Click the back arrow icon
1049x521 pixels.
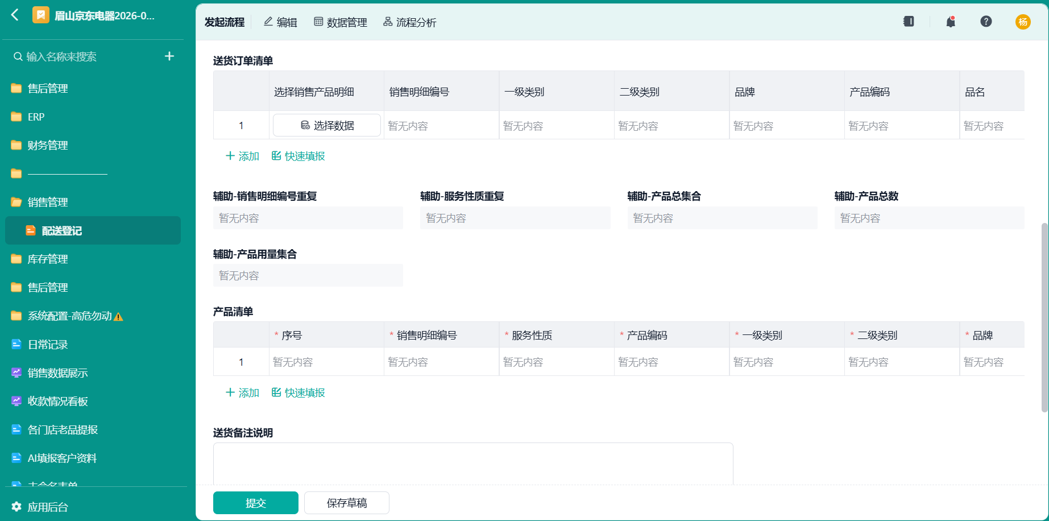pos(15,15)
